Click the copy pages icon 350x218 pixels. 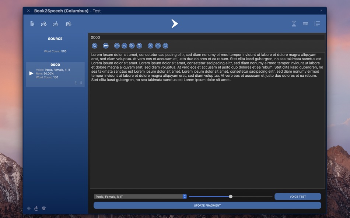(132, 46)
